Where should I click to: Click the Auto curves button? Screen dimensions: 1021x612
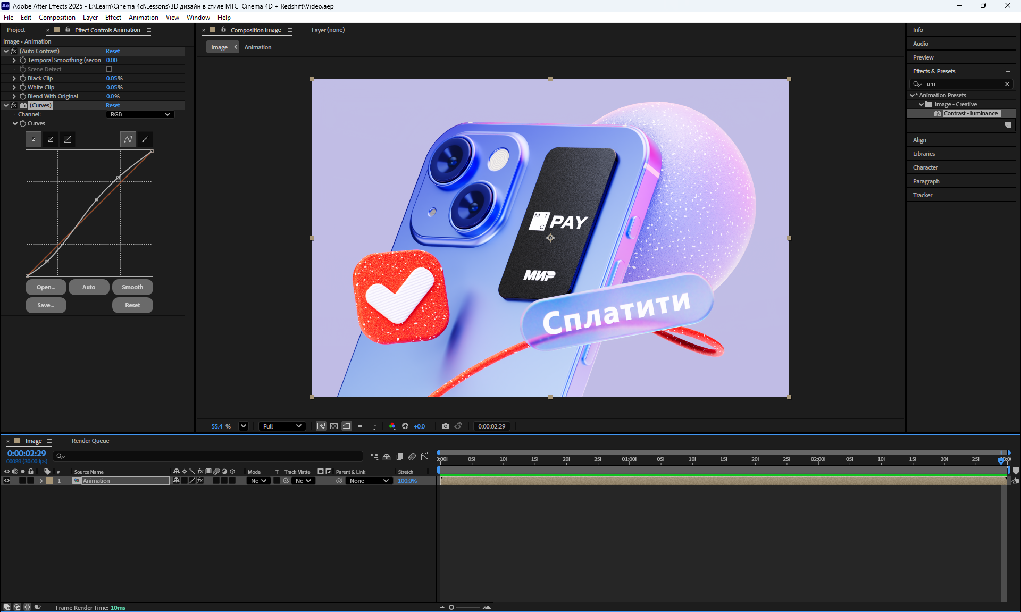[89, 287]
